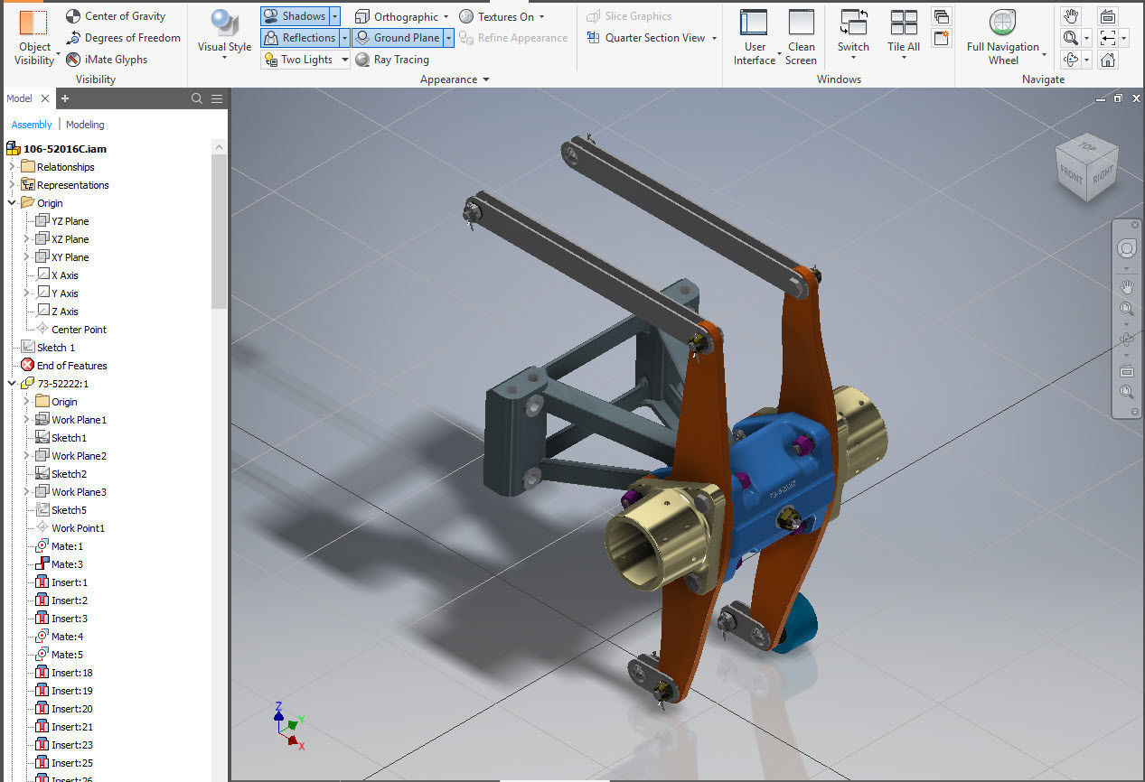The height and width of the screenshot is (782, 1145).
Task: Open the Shadows dropdown arrow
Action: point(334,16)
